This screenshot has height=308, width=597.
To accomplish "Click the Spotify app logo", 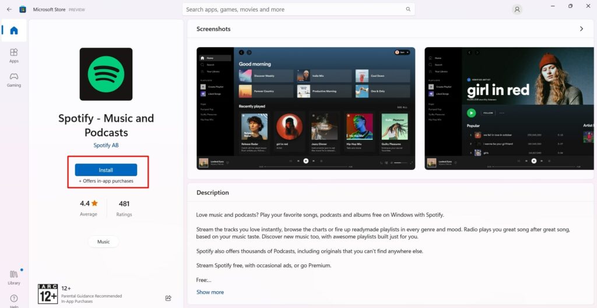I will (x=106, y=74).
